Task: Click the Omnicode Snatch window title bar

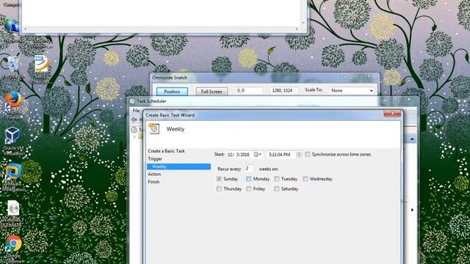Action: 265,78
